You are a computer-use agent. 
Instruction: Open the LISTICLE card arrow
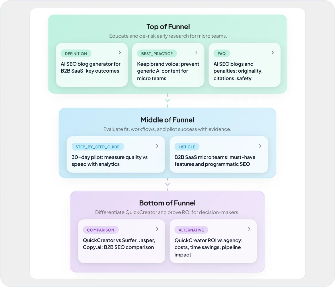point(260,146)
